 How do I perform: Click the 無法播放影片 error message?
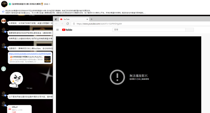point(139,76)
